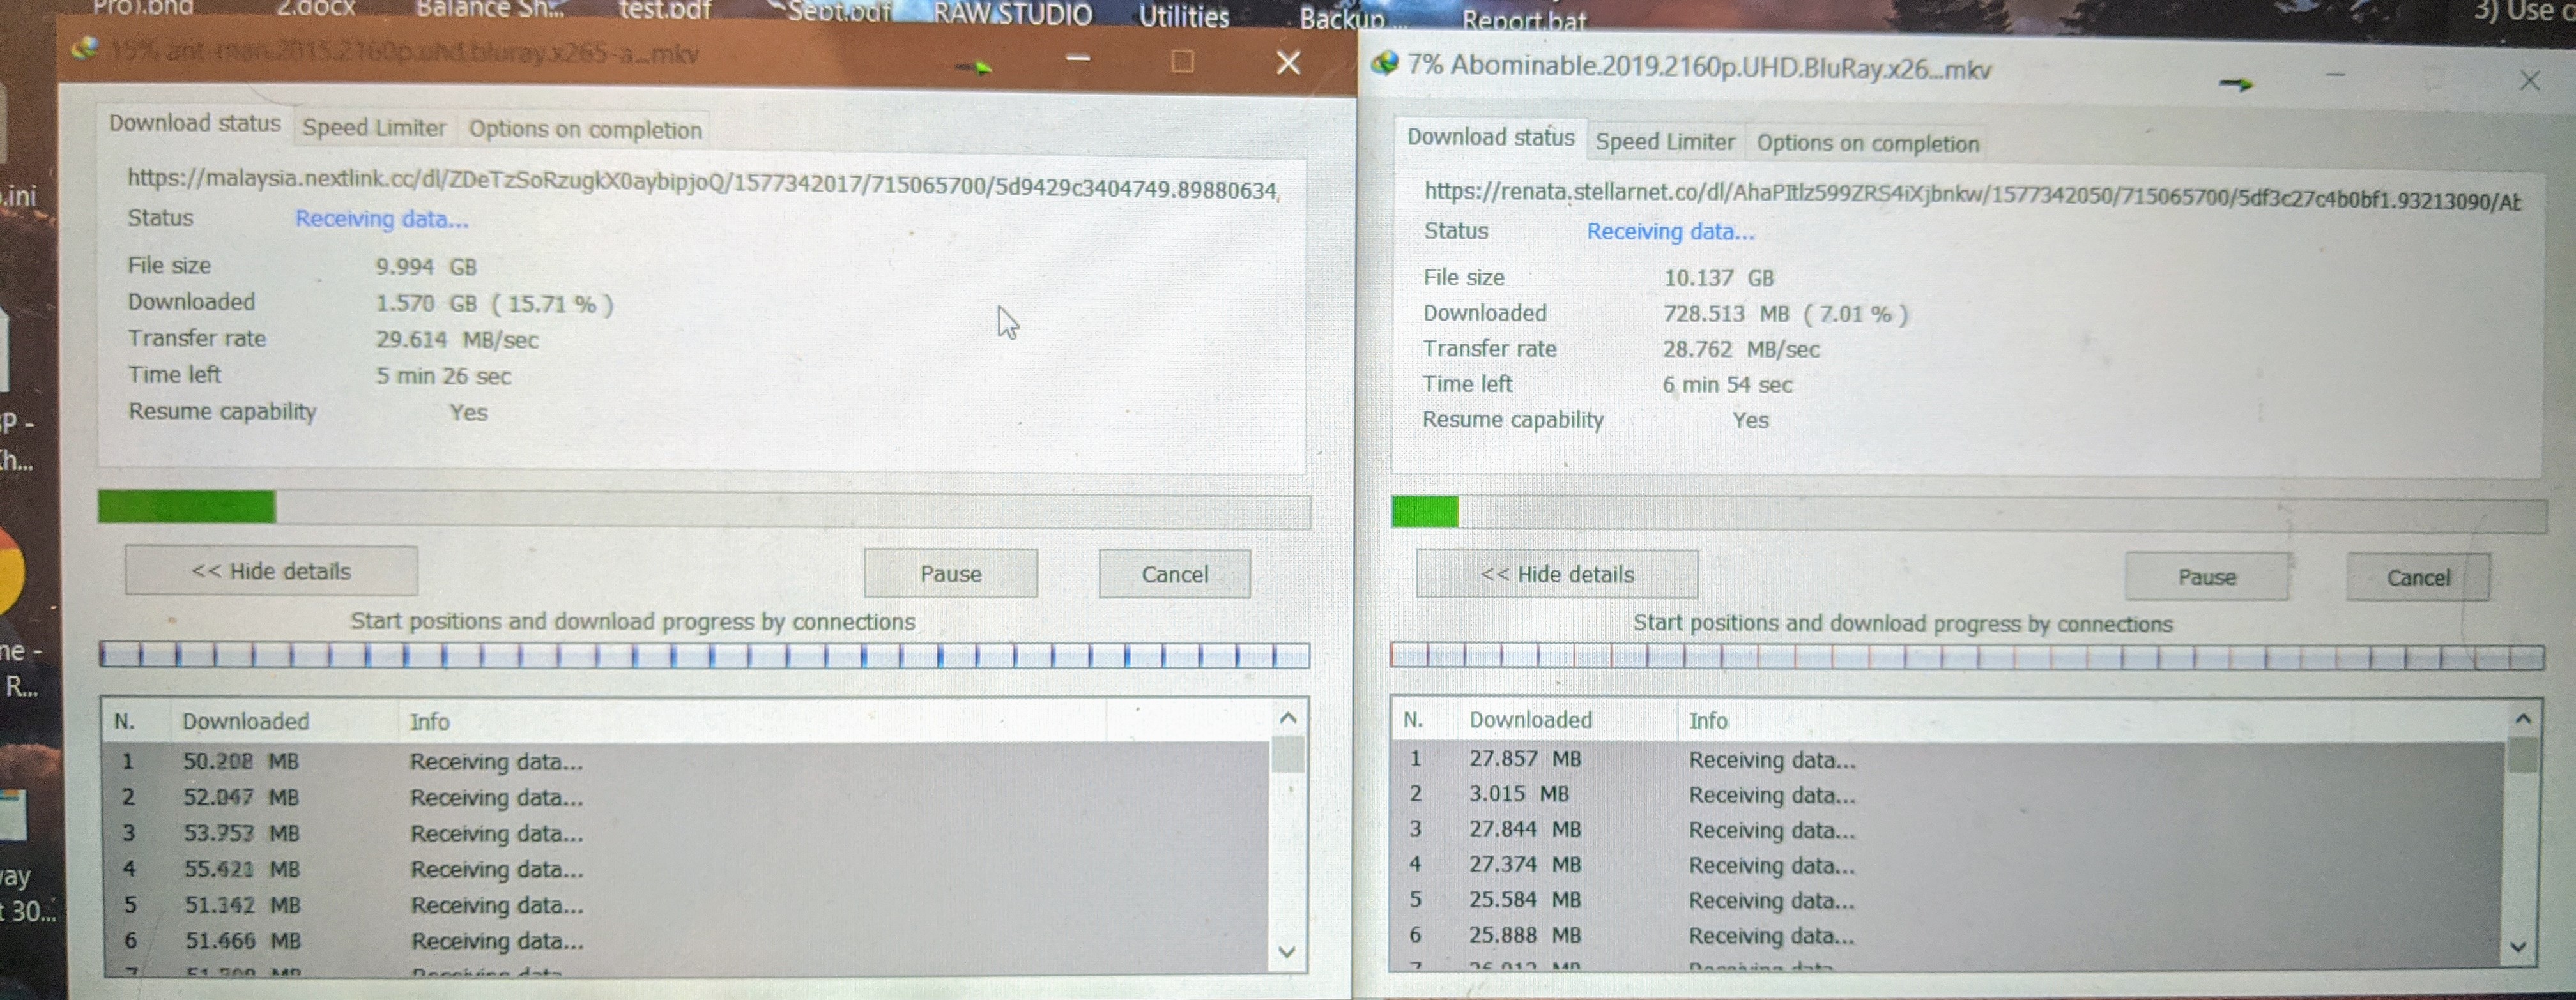Pause the ant-man download
The height and width of the screenshot is (1000, 2576).
(x=950, y=574)
